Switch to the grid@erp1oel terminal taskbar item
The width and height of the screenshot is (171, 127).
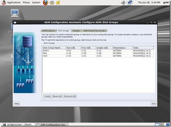pyautogui.click(x=18, y=125)
